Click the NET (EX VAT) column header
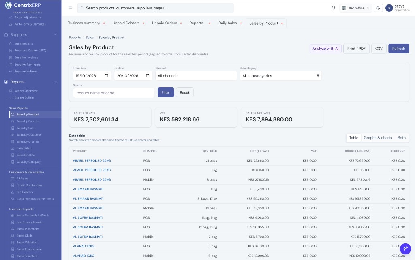The image size is (415, 260). coord(259,151)
